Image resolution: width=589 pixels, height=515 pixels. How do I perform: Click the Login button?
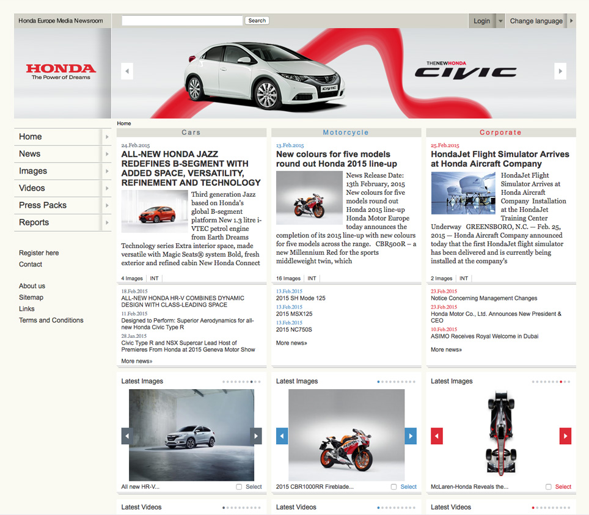click(482, 21)
